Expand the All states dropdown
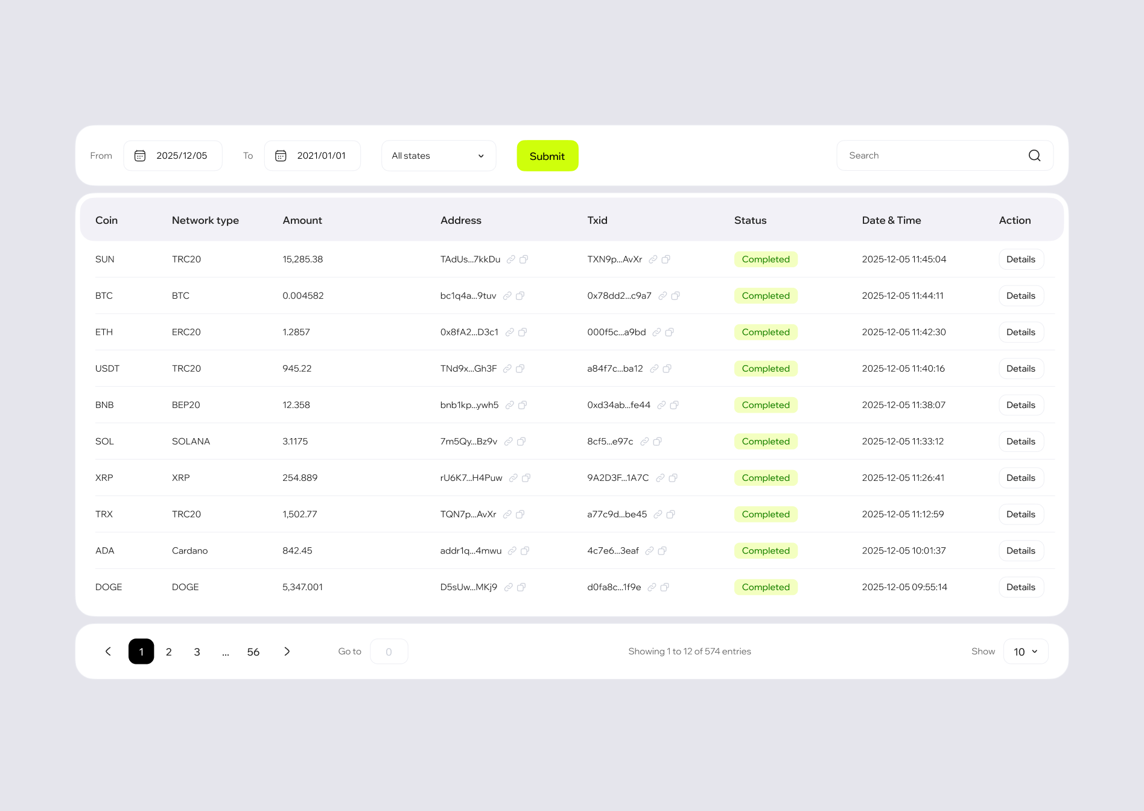 click(x=438, y=156)
